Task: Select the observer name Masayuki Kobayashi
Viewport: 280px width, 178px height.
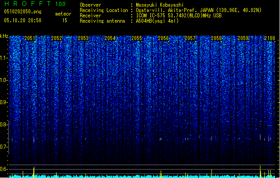Action: click(160, 5)
